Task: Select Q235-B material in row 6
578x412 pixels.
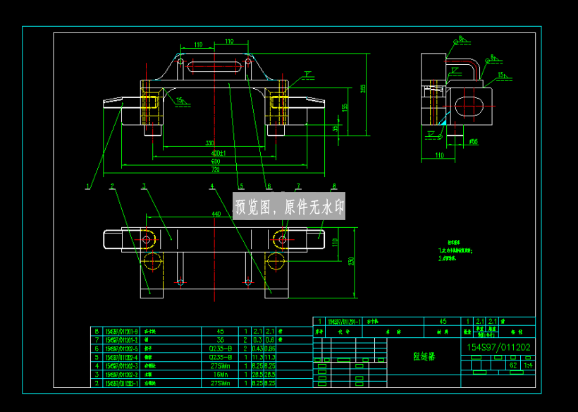Action: [220, 349]
